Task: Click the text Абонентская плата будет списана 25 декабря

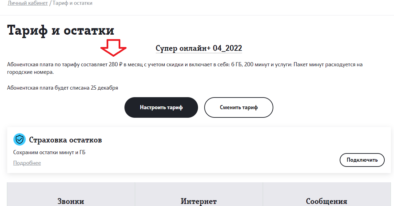Action: point(63,88)
